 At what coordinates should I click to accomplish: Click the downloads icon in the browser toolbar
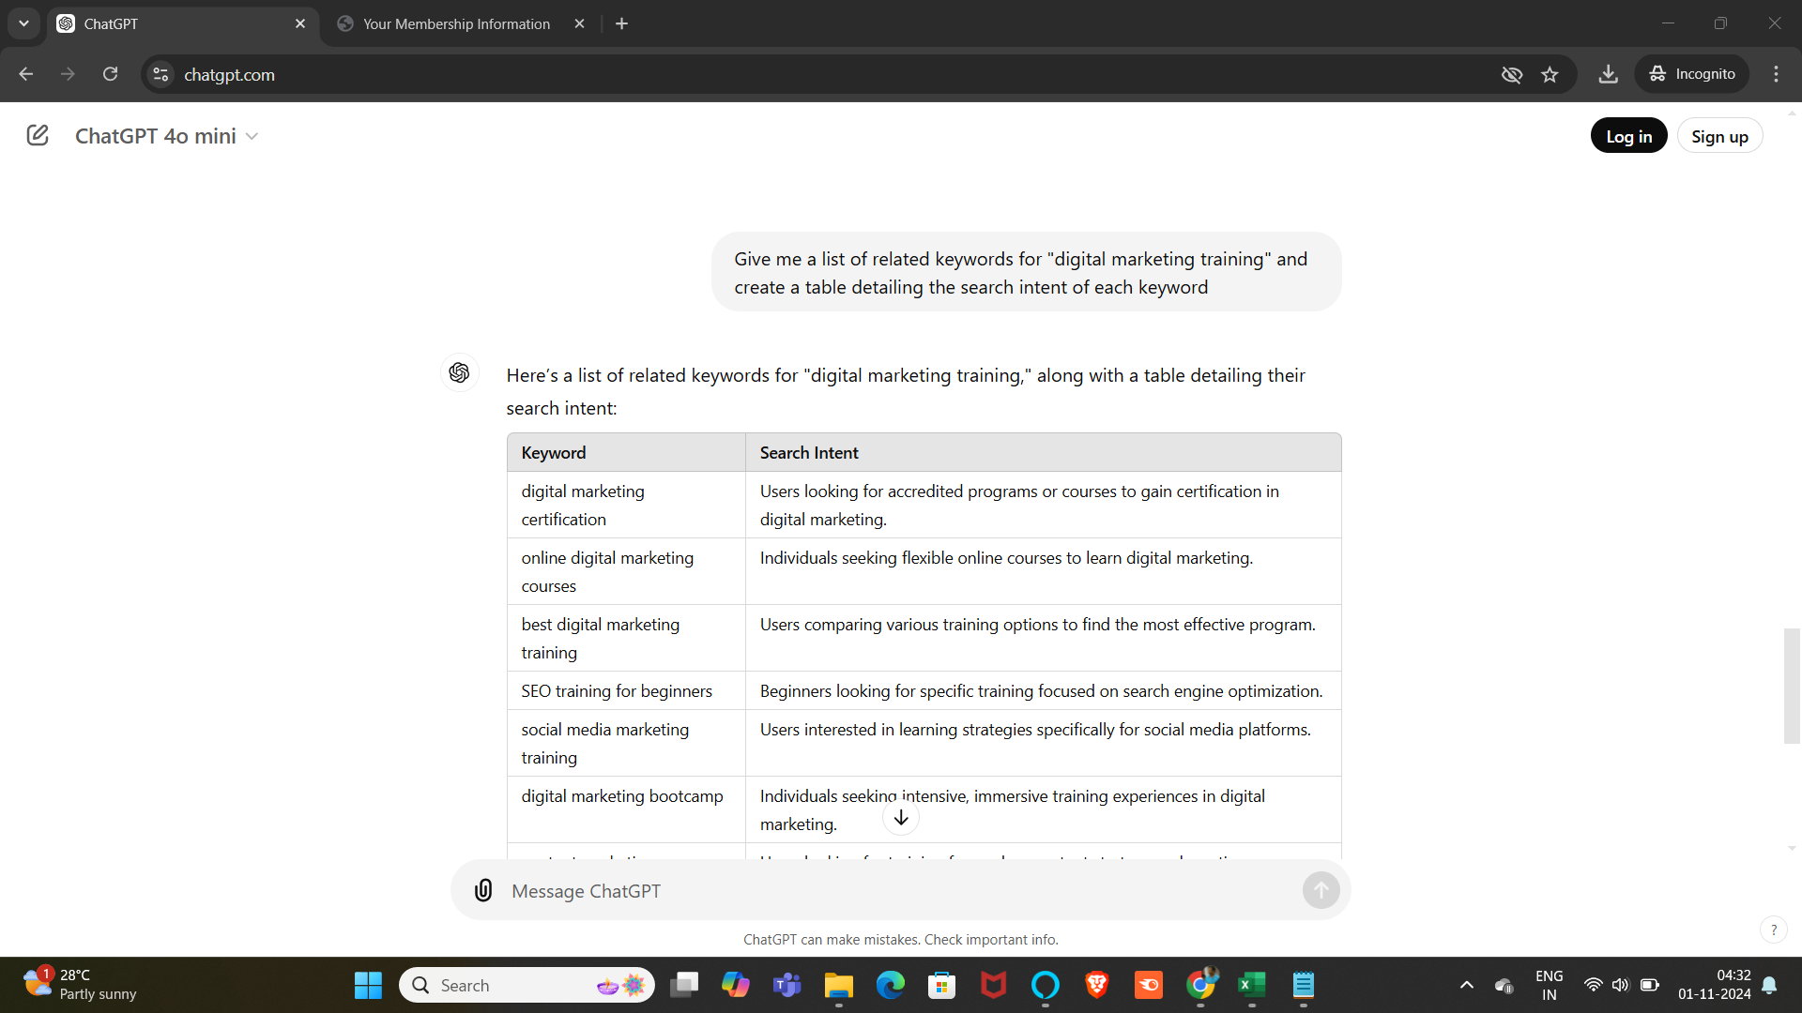1608,74
